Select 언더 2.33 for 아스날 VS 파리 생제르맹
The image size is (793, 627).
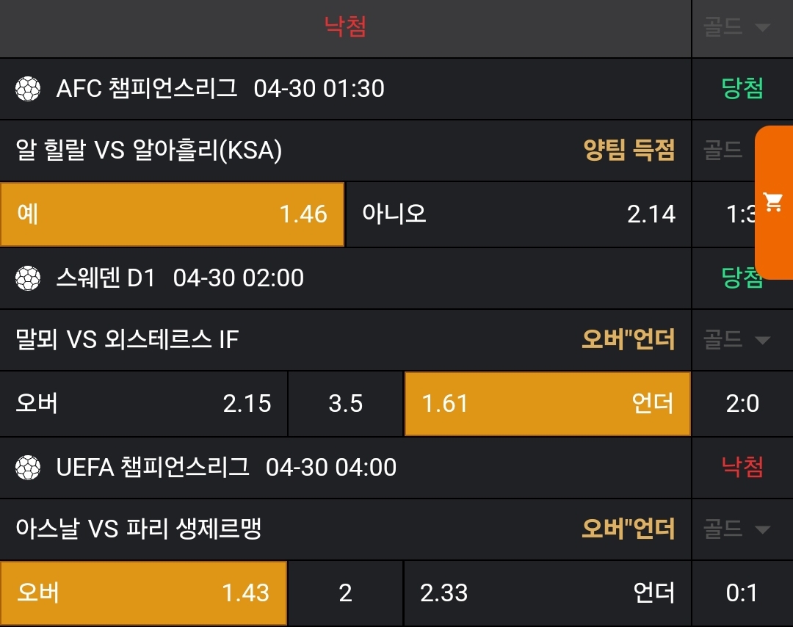547,592
